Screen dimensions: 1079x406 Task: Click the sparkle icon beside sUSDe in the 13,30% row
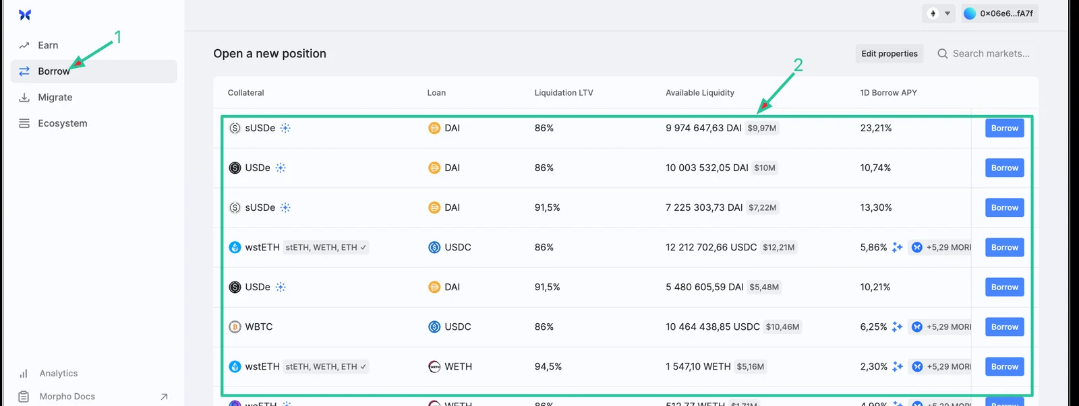point(285,207)
